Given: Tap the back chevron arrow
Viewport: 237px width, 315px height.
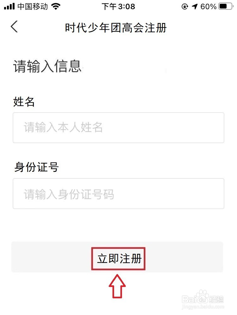Looking at the screenshot, I should tap(14, 27).
